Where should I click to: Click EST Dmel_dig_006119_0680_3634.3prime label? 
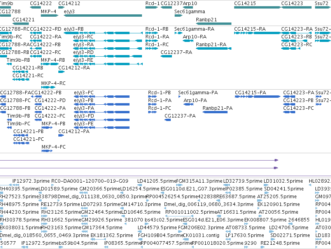[209, 204]
